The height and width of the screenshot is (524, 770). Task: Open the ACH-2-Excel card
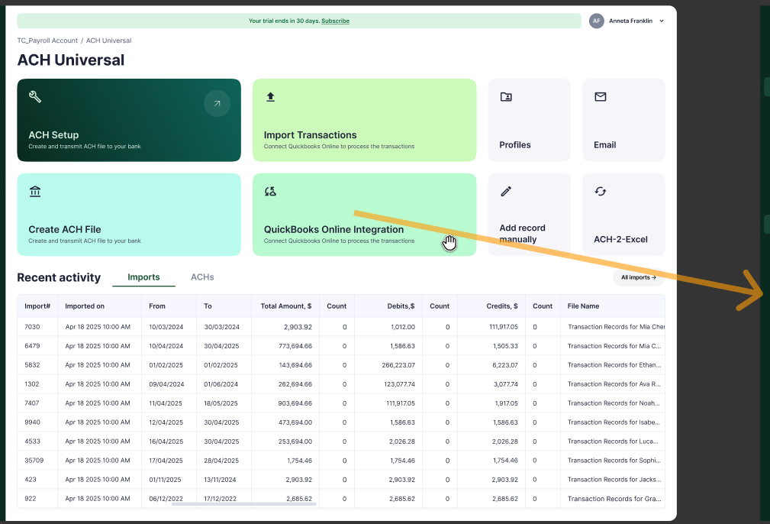623,215
